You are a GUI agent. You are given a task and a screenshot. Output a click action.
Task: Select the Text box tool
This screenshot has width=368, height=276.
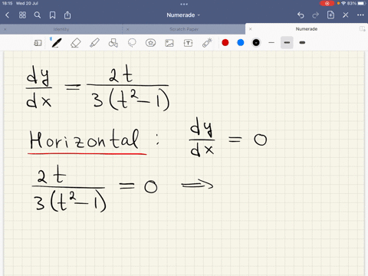pyautogui.click(x=188, y=43)
